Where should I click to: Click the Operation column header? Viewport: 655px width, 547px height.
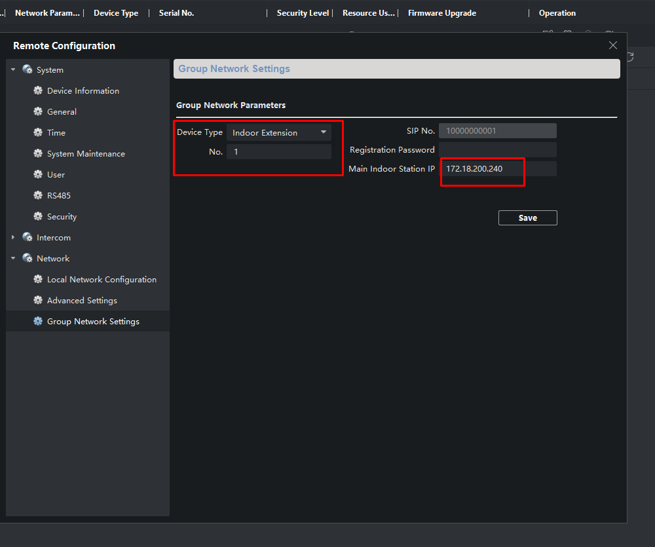tap(557, 13)
